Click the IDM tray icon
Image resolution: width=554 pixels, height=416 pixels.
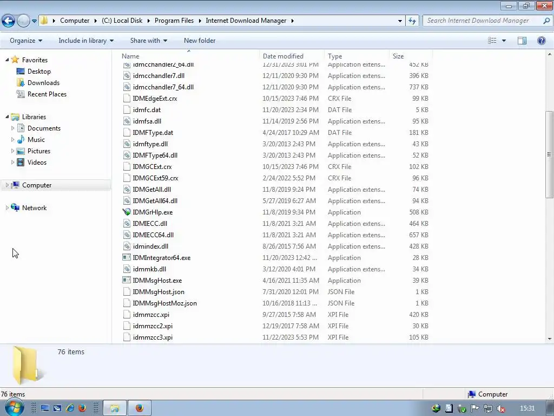[x=436, y=408]
